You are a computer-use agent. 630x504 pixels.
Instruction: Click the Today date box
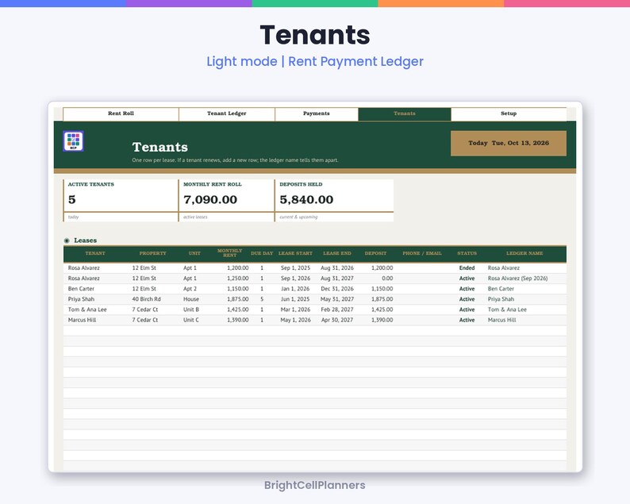coord(509,143)
